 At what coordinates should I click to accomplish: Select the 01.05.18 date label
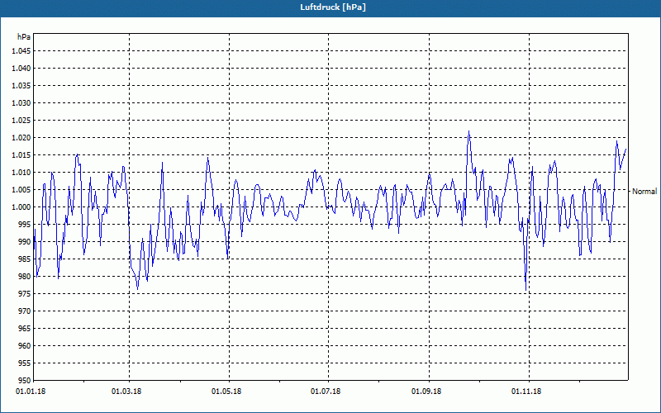[226, 392]
